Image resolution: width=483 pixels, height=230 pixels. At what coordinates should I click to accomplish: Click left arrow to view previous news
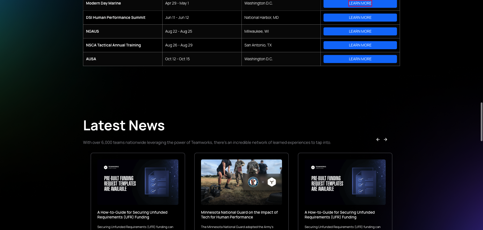point(378,139)
